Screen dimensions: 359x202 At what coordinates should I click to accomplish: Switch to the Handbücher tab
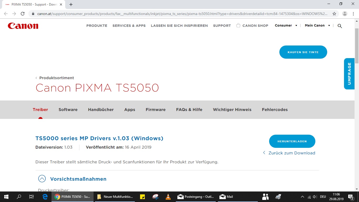[x=101, y=110]
